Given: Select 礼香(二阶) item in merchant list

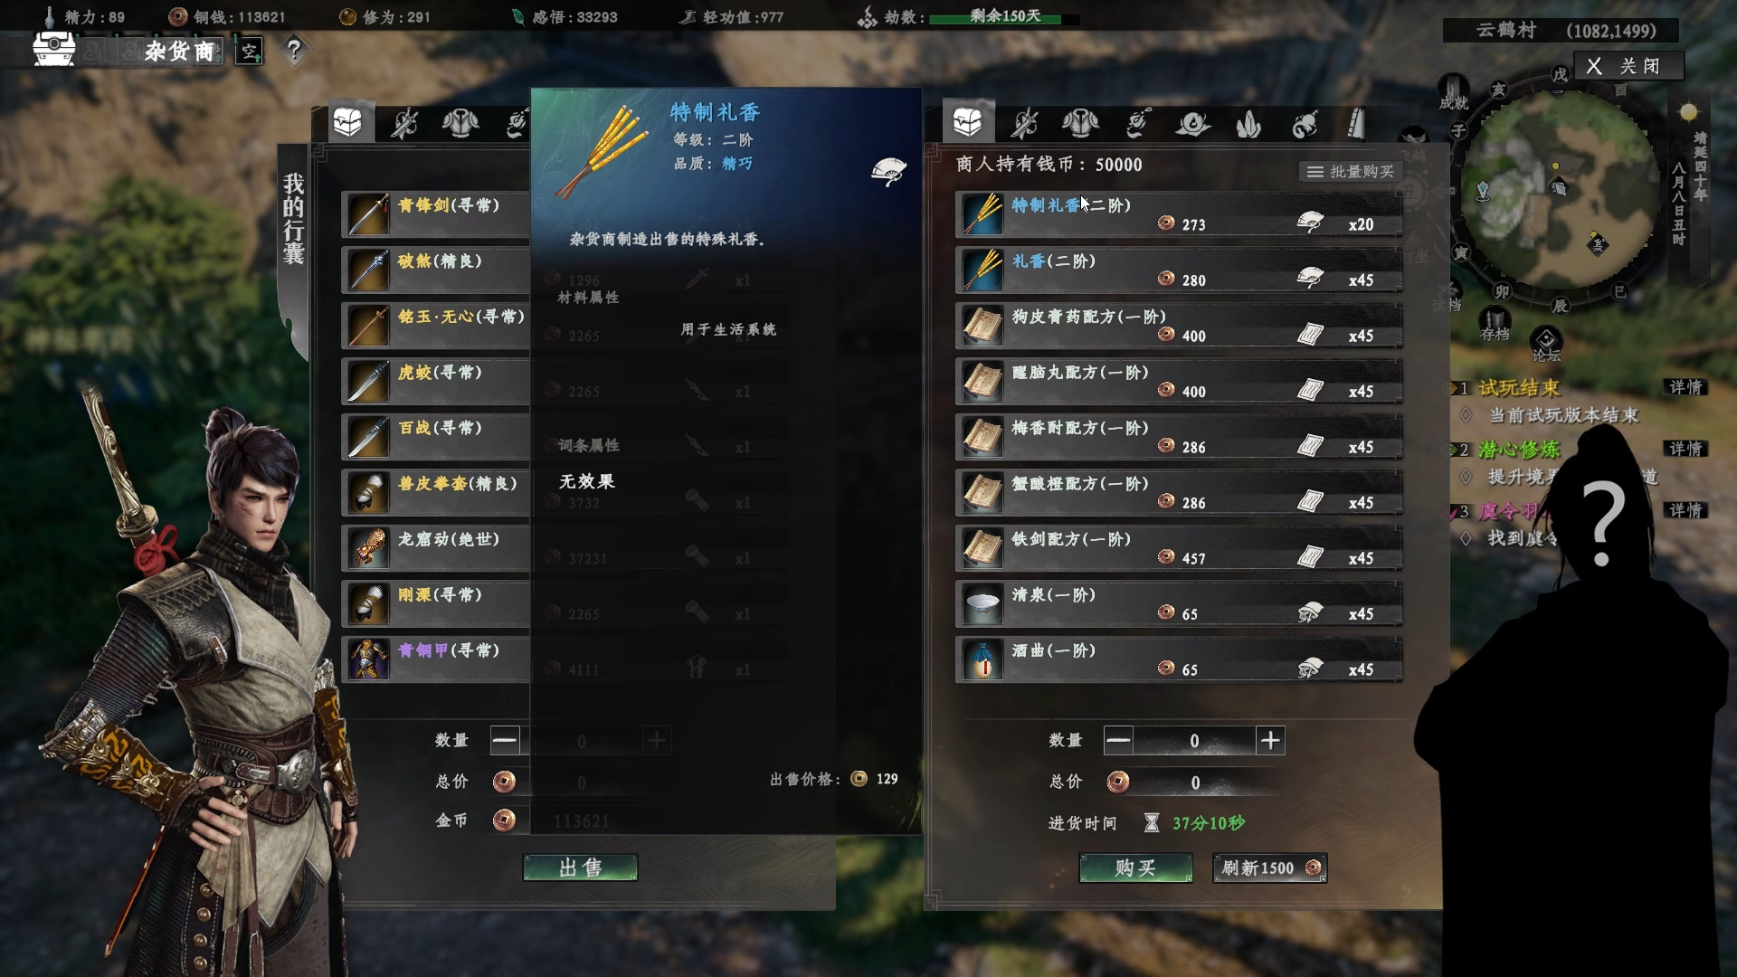Looking at the screenshot, I should coord(1179,270).
